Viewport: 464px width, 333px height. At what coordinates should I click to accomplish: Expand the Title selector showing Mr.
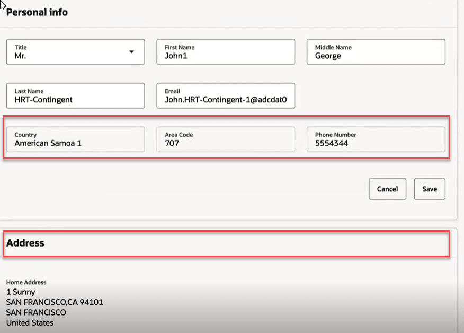tap(75, 52)
